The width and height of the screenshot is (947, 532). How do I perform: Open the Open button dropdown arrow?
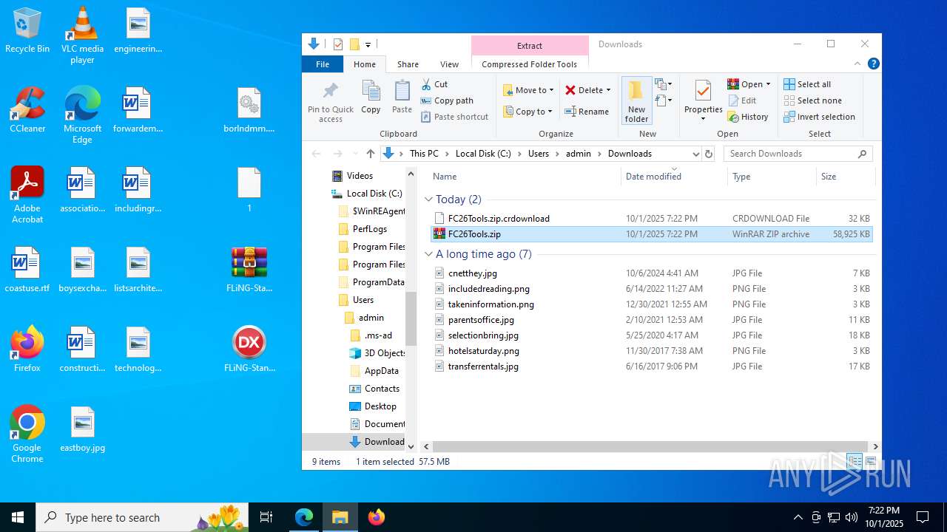[768, 84]
